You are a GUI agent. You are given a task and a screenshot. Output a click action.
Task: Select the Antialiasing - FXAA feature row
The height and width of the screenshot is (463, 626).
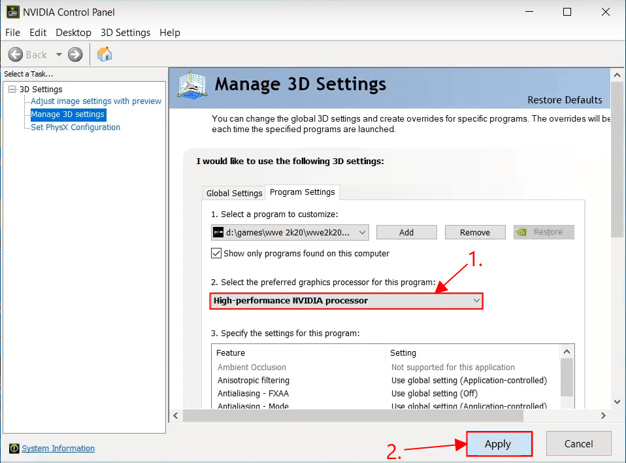(385, 394)
